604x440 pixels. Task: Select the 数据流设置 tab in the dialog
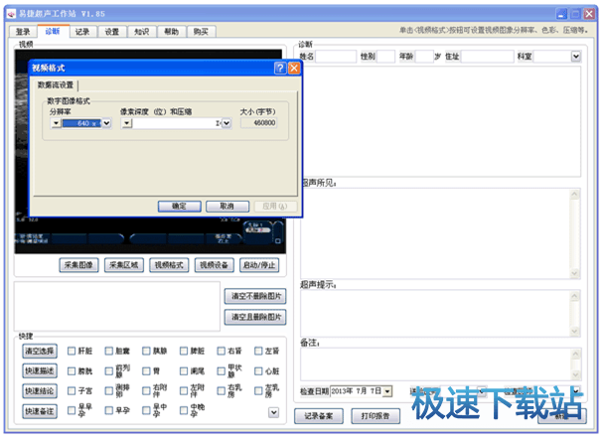coord(56,85)
